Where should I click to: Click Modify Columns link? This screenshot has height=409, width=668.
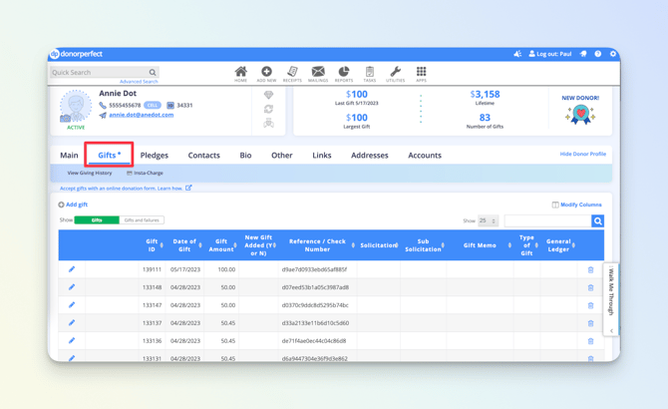(577, 204)
